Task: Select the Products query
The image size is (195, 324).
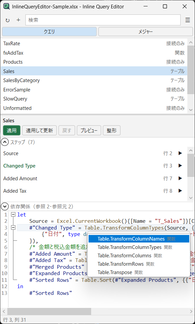Action: pos(94,62)
